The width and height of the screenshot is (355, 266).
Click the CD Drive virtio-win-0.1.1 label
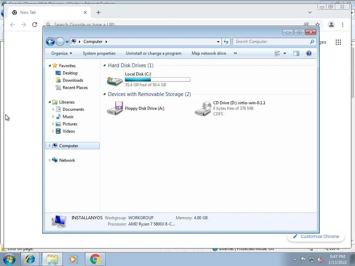[239, 103]
